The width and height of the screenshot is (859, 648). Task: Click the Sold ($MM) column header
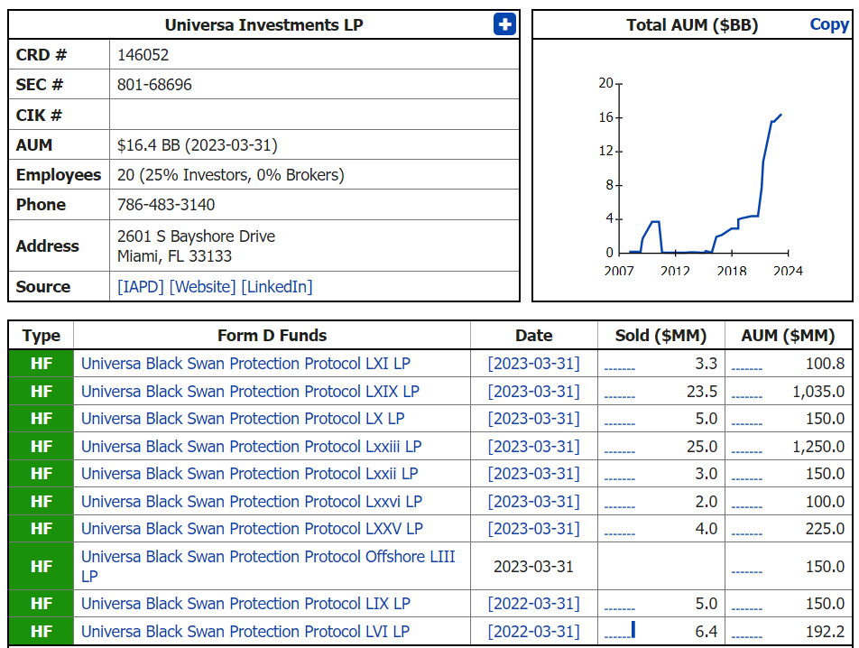pyautogui.click(x=660, y=336)
